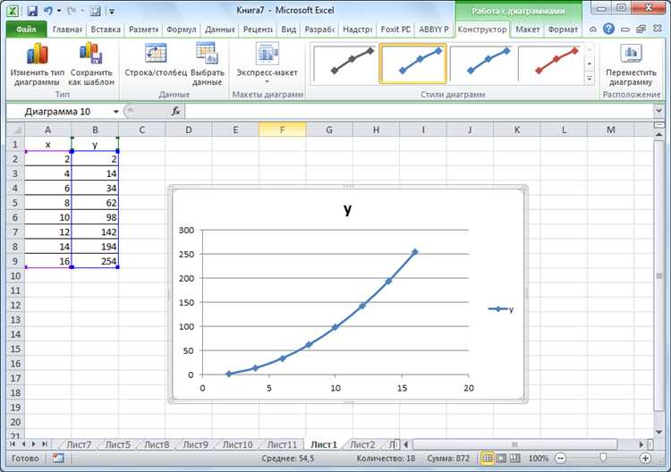This screenshot has width=671, height=472.
Task: Open Excel Help question mark icon
Action: [x=608, y=29]
